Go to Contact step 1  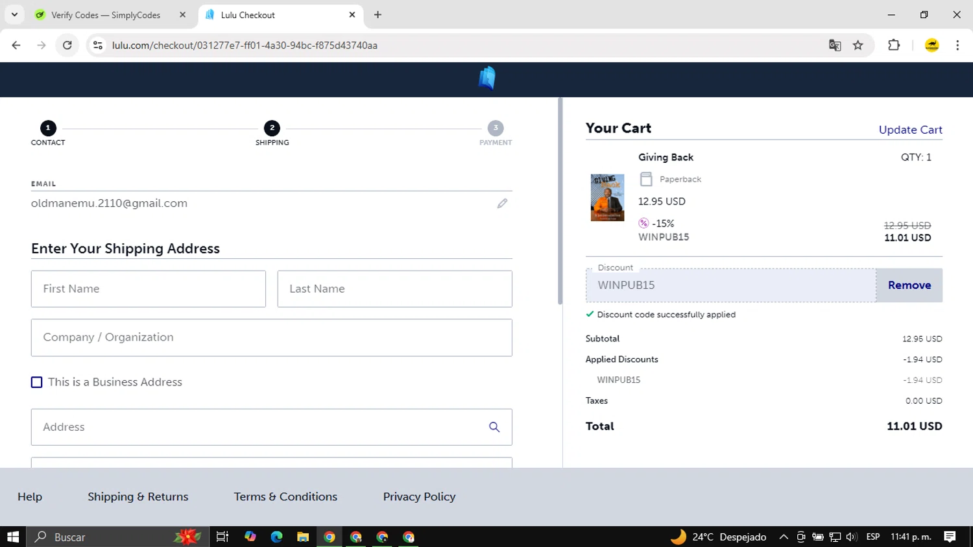tap(48, 133)
